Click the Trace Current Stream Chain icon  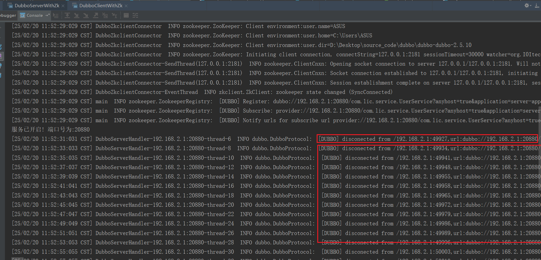[x=135, y=15]
